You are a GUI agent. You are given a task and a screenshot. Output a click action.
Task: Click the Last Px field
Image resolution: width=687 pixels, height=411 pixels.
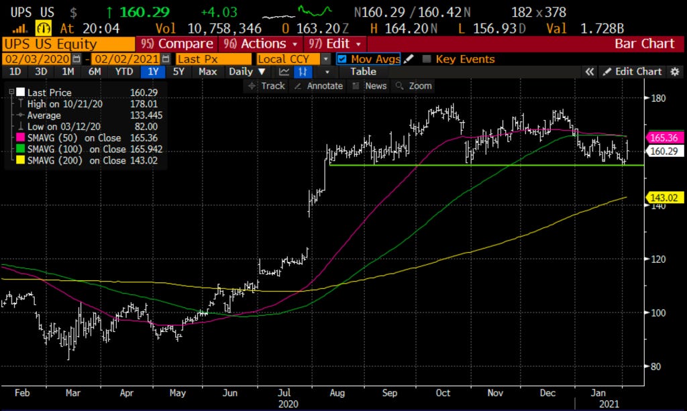[214, 58]
